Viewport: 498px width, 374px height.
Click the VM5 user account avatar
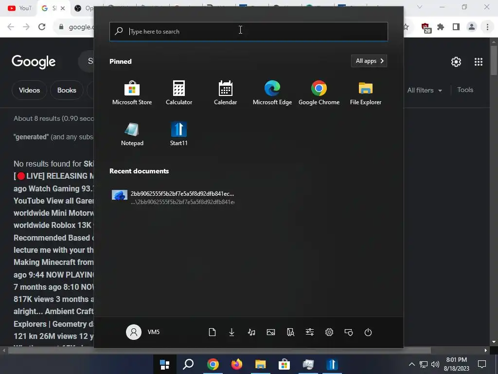click(x=134, y=332)
